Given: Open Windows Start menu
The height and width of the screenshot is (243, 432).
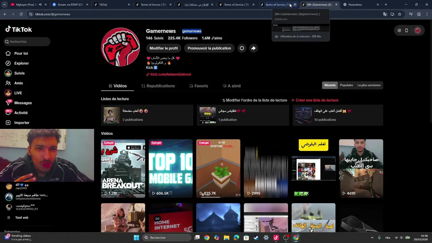Looking at the screenshot, I should click(x=136, y=238).
